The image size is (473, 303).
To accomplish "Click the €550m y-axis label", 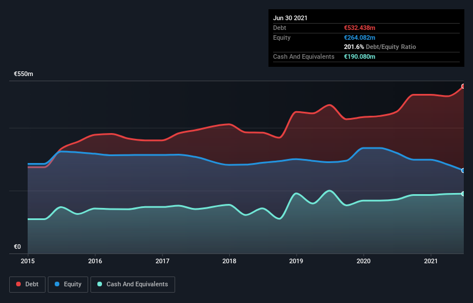I will (x=24, y=74).
